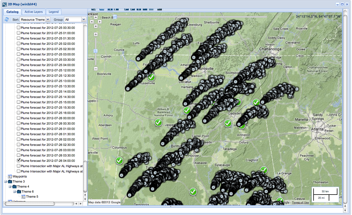Minimize the 2D Map window
352x215 pixels.
[338, 4]
